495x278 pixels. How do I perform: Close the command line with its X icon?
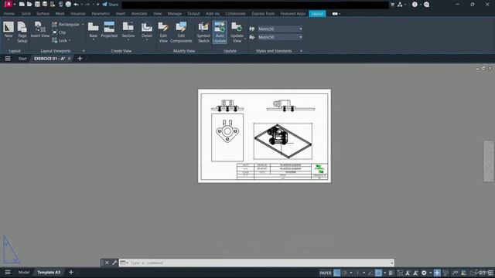107,263
